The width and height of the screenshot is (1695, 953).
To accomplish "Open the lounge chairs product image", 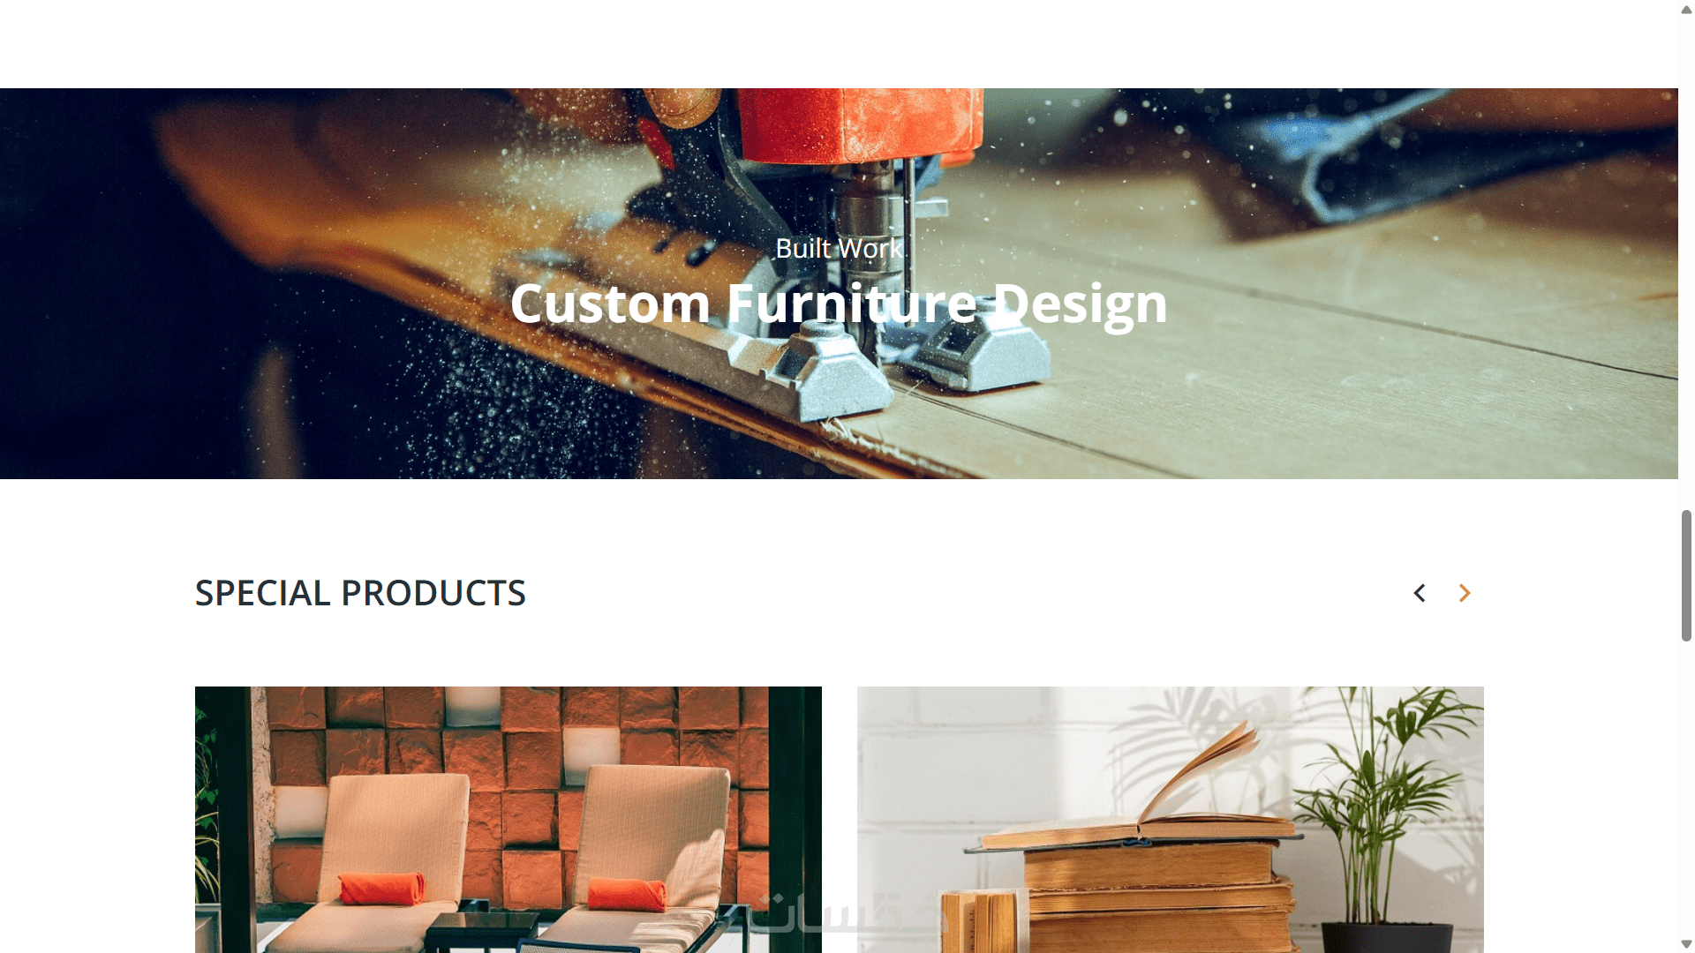I will pos(508,819).
